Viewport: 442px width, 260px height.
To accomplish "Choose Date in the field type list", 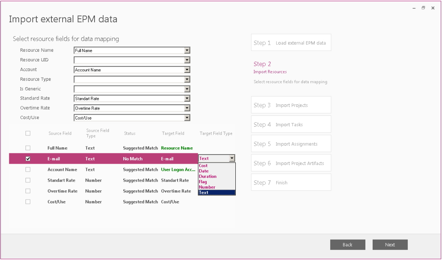I will click(217, 171).
